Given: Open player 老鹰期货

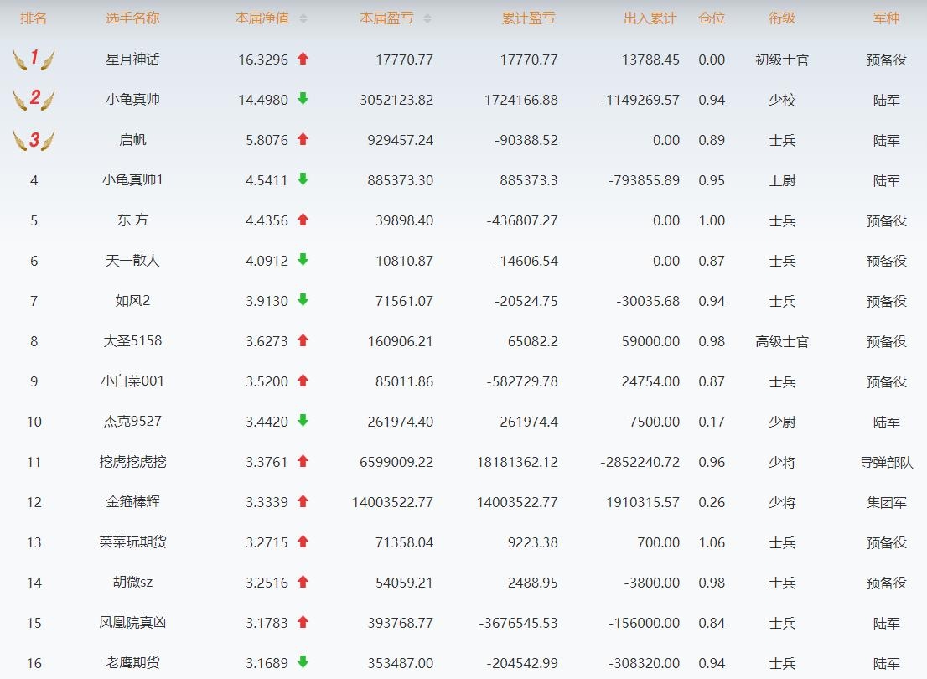Looking at the screenshot, I should (x=132, y=662).
